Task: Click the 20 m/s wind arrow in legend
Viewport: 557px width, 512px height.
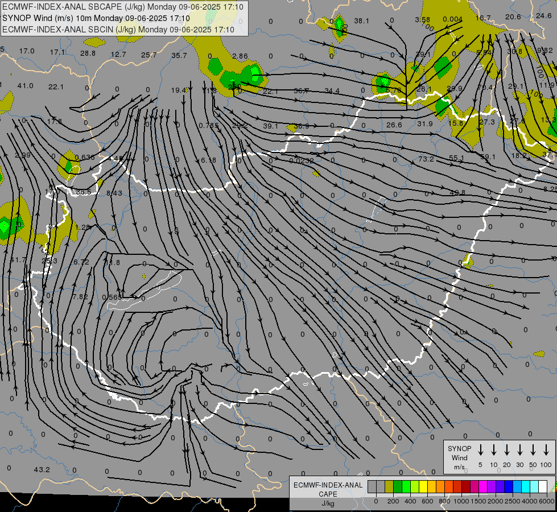Action: 506,450
